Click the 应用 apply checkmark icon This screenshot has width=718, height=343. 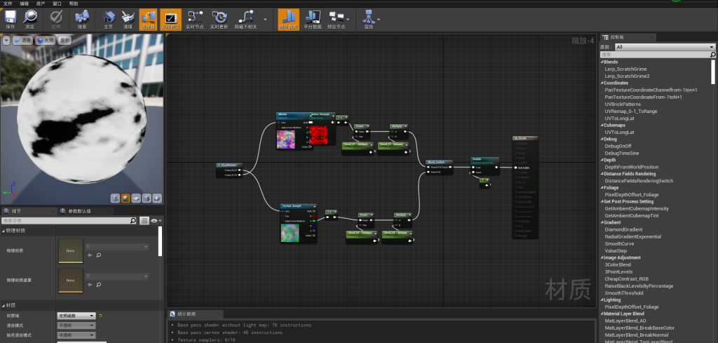[x=56, y=19]
